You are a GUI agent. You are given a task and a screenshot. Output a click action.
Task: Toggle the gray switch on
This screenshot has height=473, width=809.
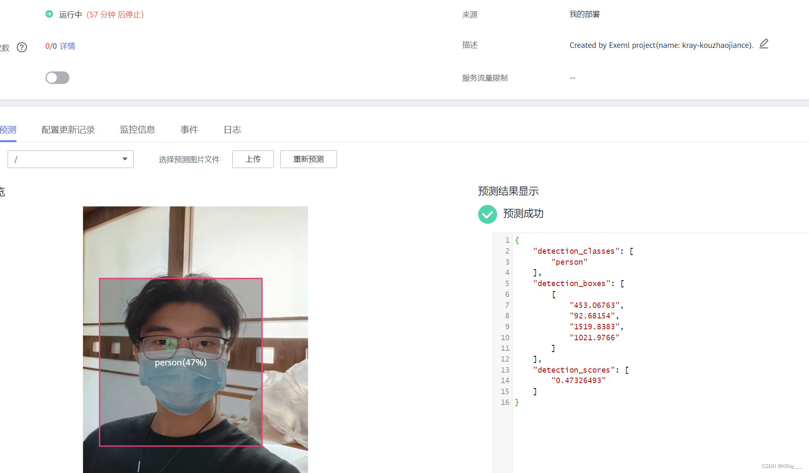[57, 78]
